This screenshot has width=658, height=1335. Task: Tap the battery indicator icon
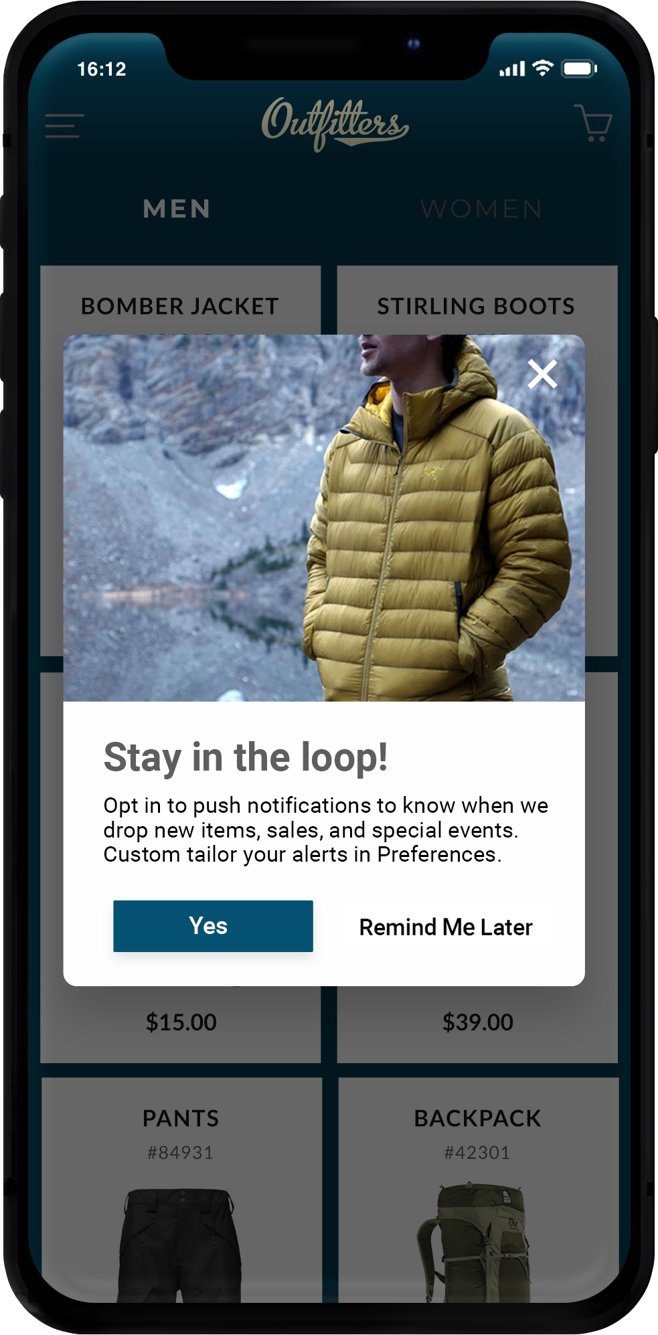pos(580,68)
